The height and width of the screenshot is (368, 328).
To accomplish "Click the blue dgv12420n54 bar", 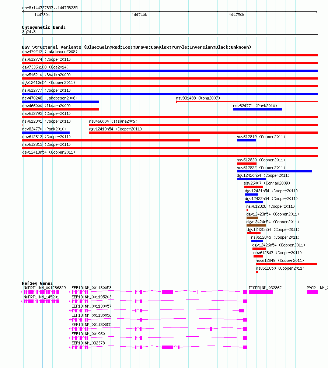I will point(251,179).
